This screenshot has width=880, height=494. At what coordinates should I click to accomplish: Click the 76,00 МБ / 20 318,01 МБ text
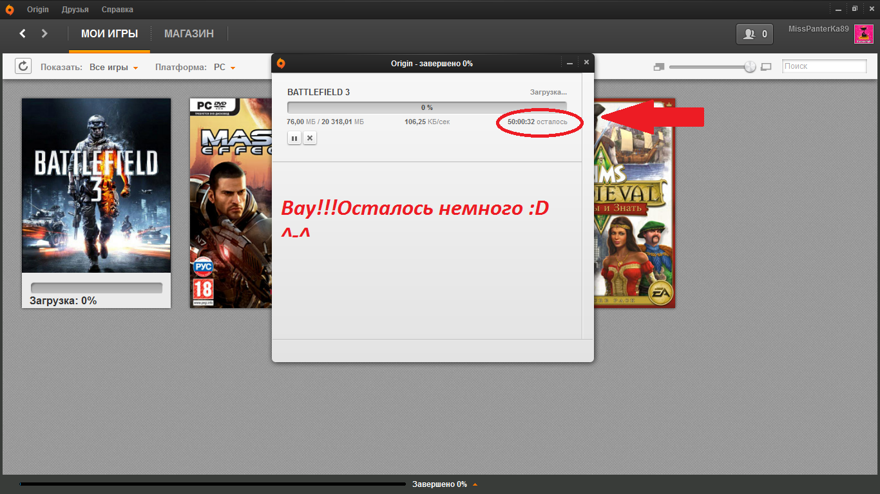tap(325, 122)
